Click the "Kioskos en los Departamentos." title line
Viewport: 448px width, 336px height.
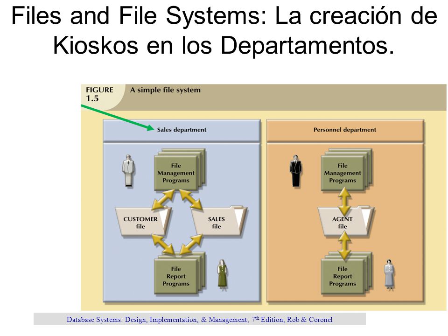pos(224,45)
